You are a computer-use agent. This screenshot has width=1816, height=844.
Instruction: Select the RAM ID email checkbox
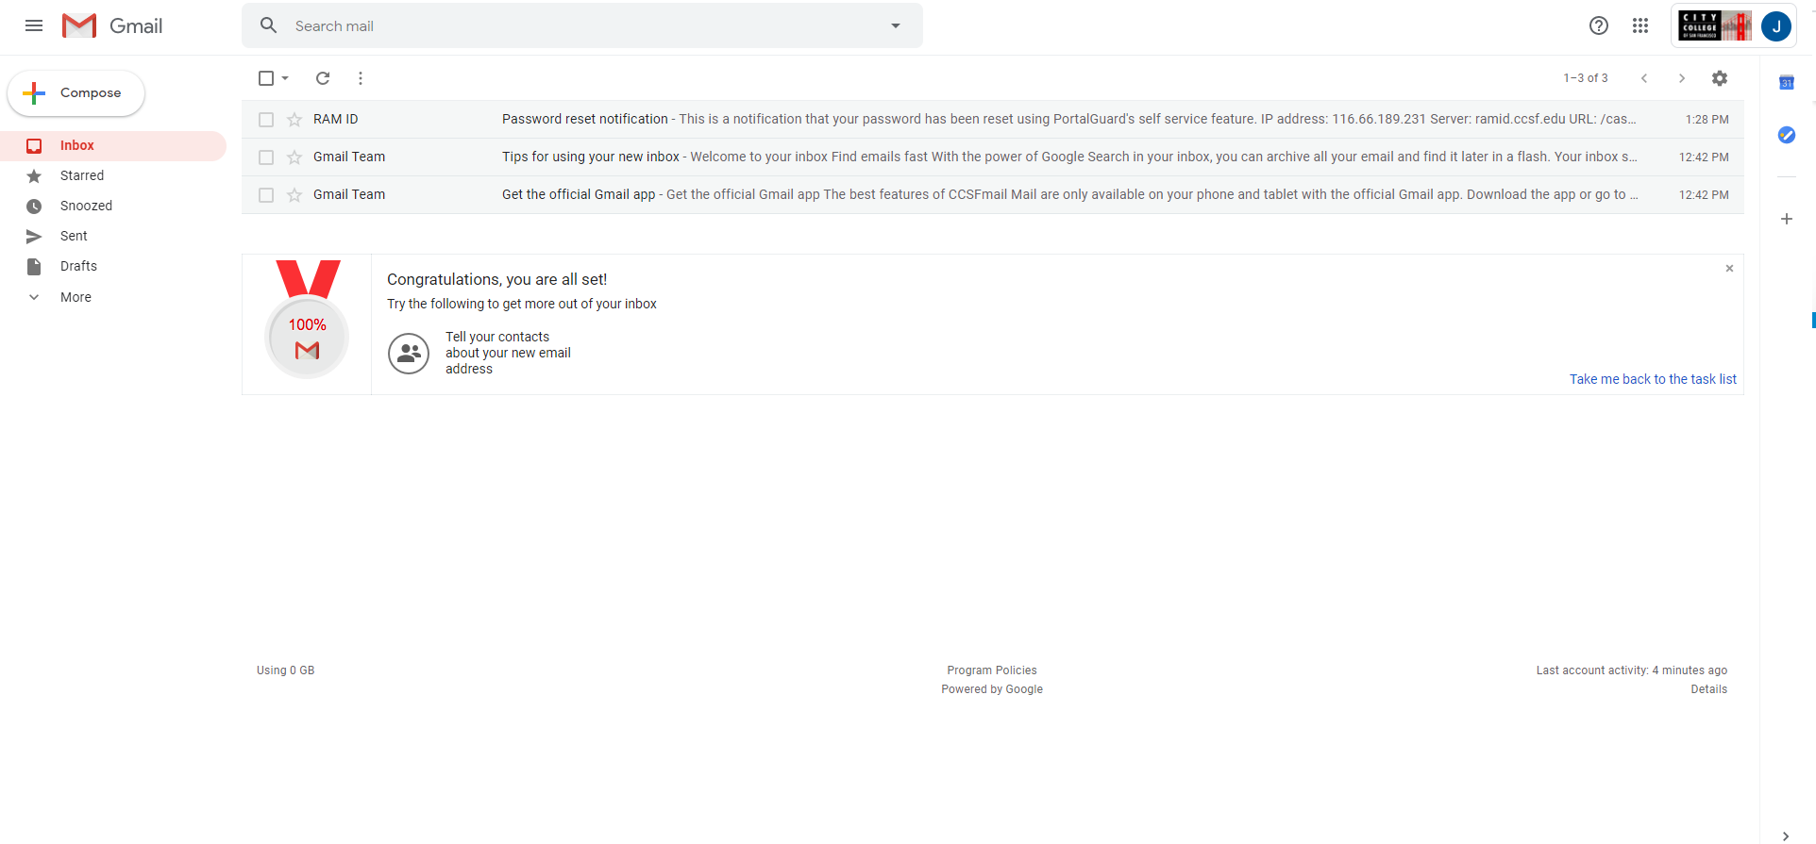coord(266,120)
